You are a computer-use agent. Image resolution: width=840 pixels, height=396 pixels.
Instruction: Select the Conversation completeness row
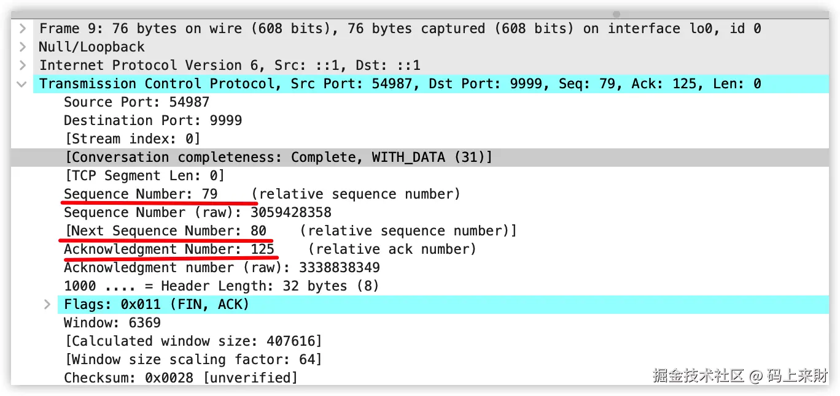click(x=278, y=158)
